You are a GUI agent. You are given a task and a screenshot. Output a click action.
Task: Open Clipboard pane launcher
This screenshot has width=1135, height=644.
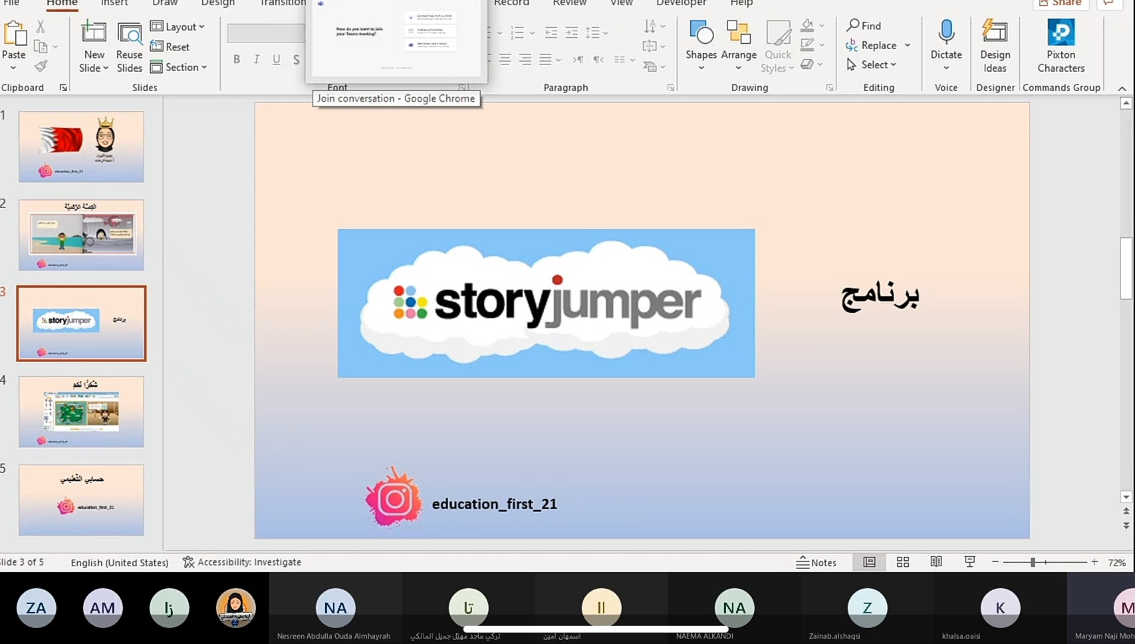[x=63, y=88]
